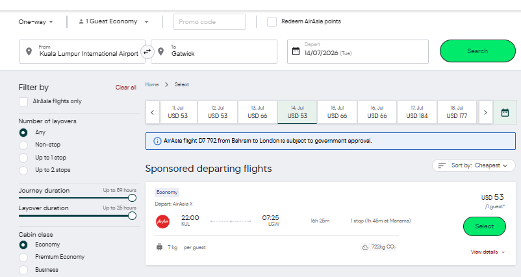Tick the Redeem AirAsia points checkbox
Screen dimensions: 521x277
point(272,22)
